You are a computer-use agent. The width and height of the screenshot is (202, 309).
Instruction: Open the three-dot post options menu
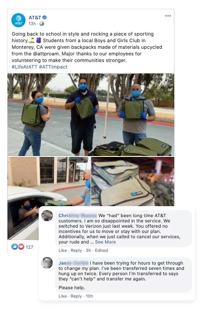[168, 16]
